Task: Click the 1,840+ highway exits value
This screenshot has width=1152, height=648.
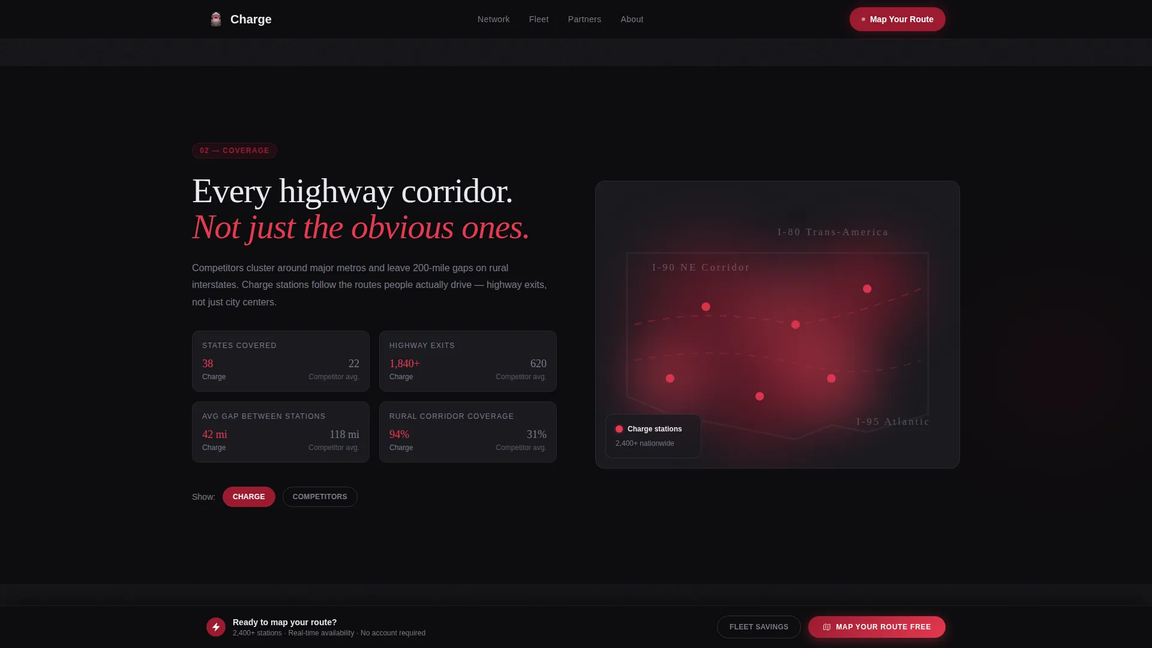Action: tap(404, 364)
